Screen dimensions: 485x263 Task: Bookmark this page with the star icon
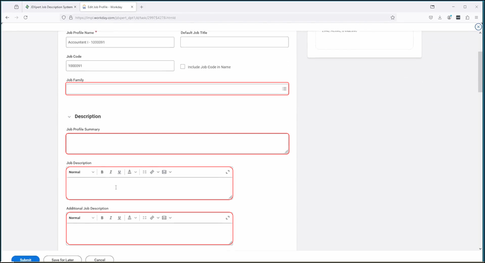point(392,18)
